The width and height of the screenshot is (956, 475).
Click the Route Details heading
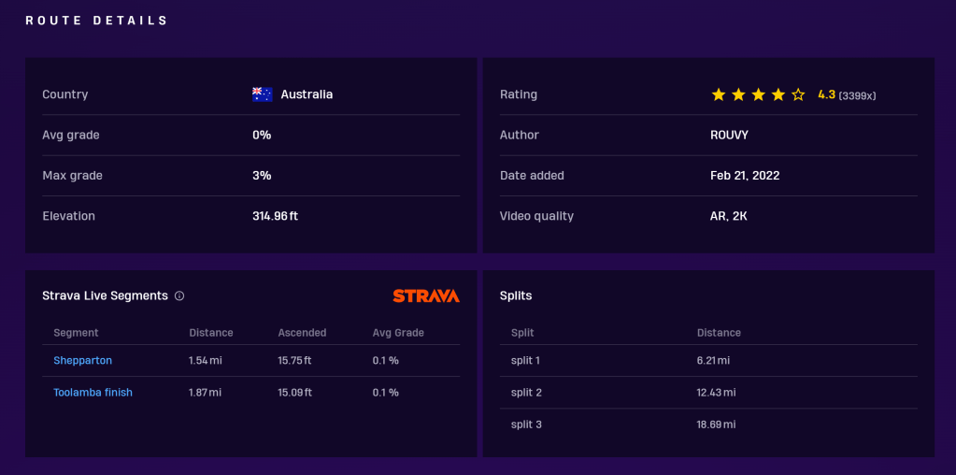coord(97,21)
